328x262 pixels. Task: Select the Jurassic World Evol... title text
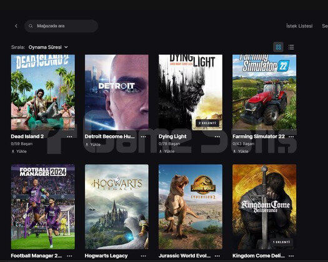click(184, 256)
